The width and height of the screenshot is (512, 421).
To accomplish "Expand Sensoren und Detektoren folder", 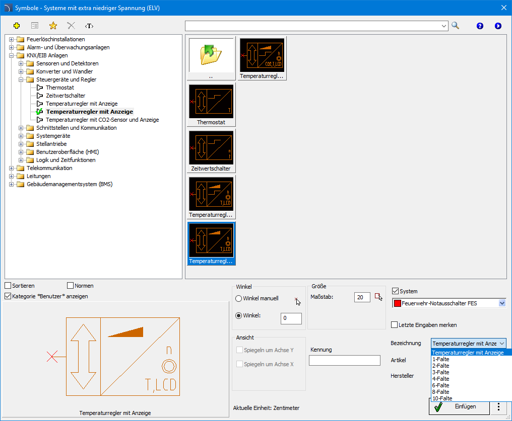I will [x=21, y=63].
